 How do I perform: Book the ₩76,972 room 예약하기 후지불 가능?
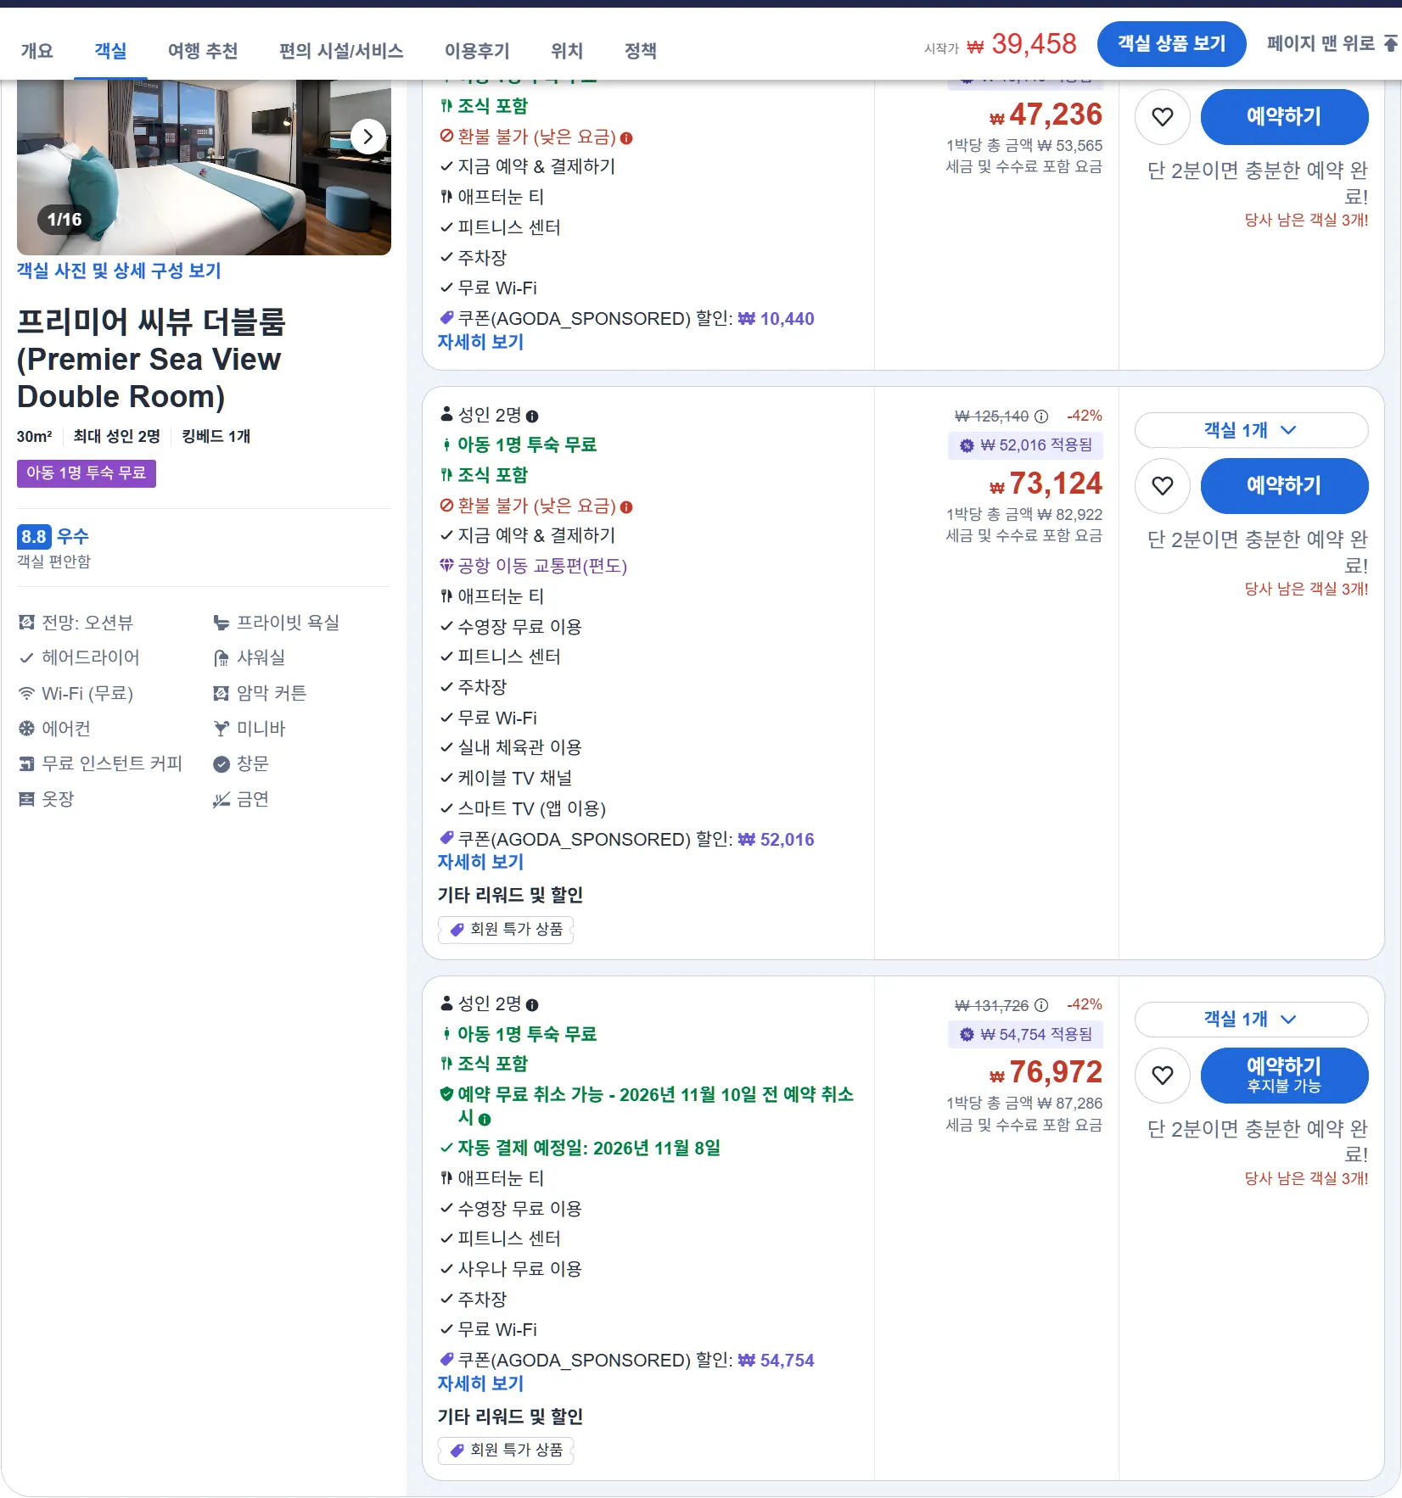point(1284,1076)
